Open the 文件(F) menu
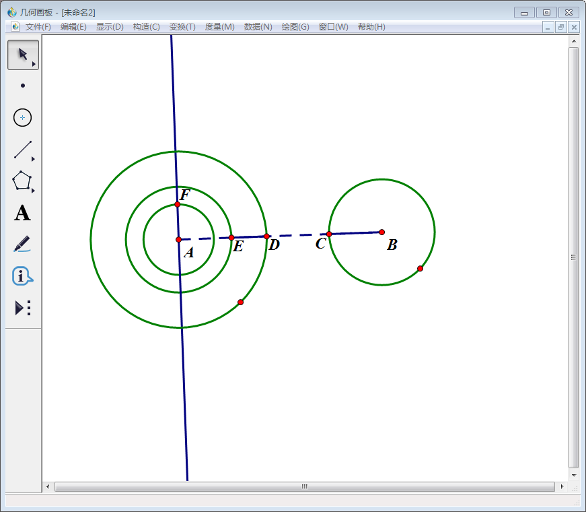 (x=38, y=27)
